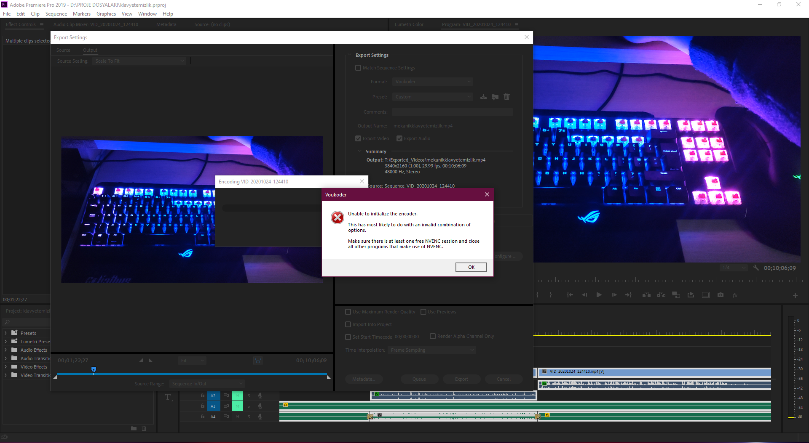Click the Mark Out icon
Image resolution: width=809 pixels, height=443 pixels.
[551, 295]
